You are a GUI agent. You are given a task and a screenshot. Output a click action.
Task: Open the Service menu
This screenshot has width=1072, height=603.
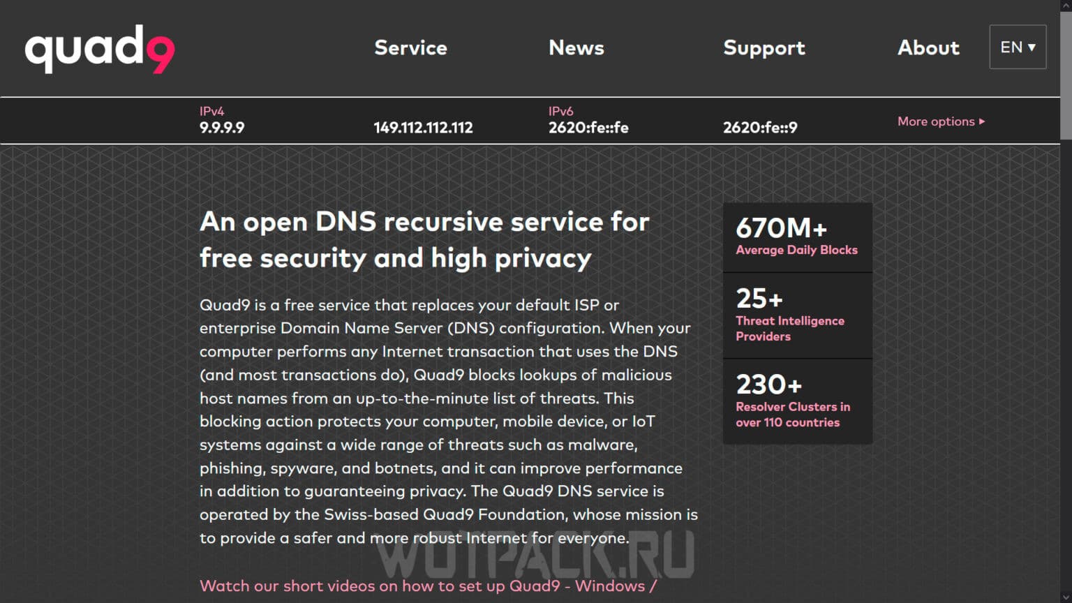410,47
